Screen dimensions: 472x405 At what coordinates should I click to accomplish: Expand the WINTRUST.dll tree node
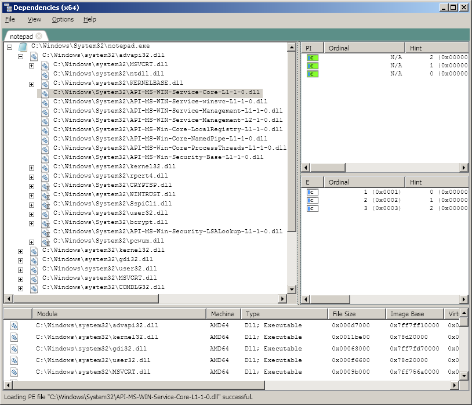pyautogui.click(x=32, y=196)
